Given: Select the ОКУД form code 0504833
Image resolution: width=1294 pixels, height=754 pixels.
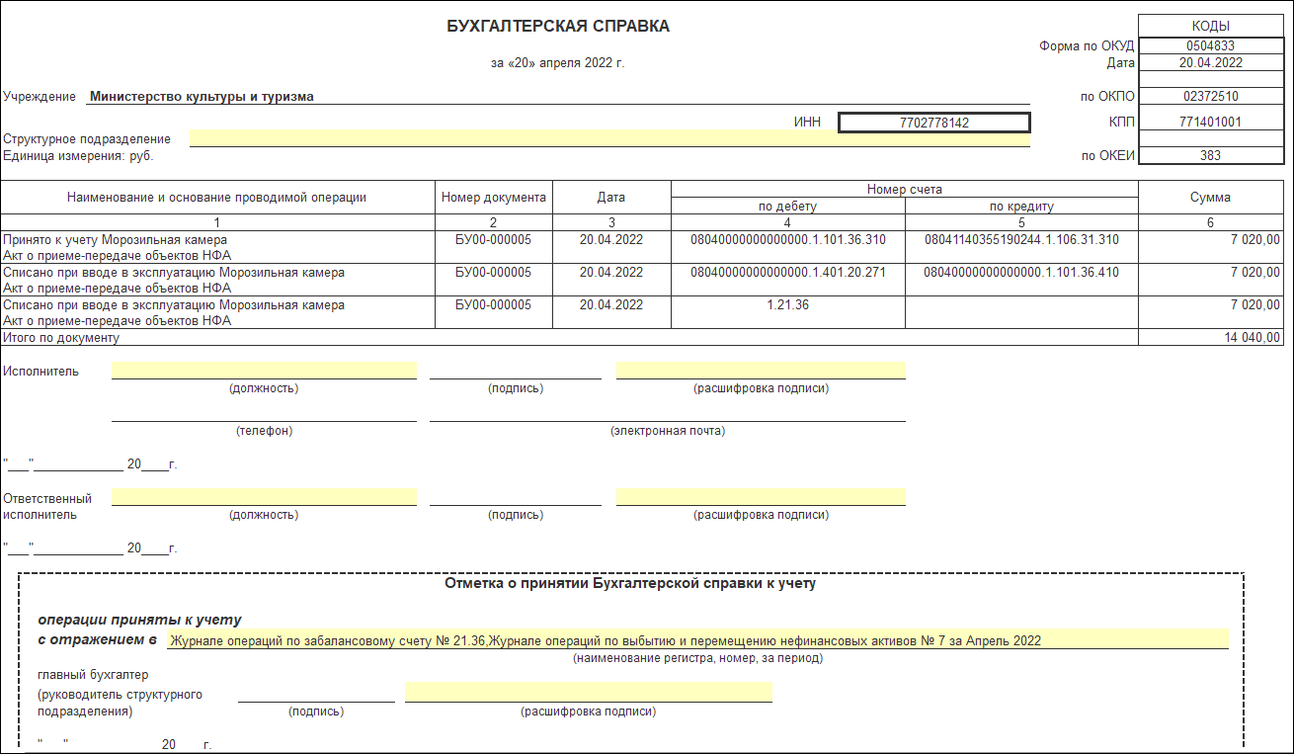Looking at the screenshot, I should click(1211, 45).
